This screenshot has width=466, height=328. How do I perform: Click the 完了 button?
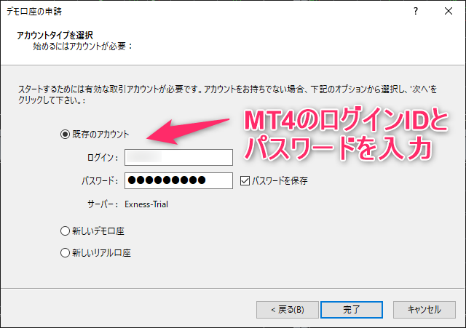(x=352, y=310)
